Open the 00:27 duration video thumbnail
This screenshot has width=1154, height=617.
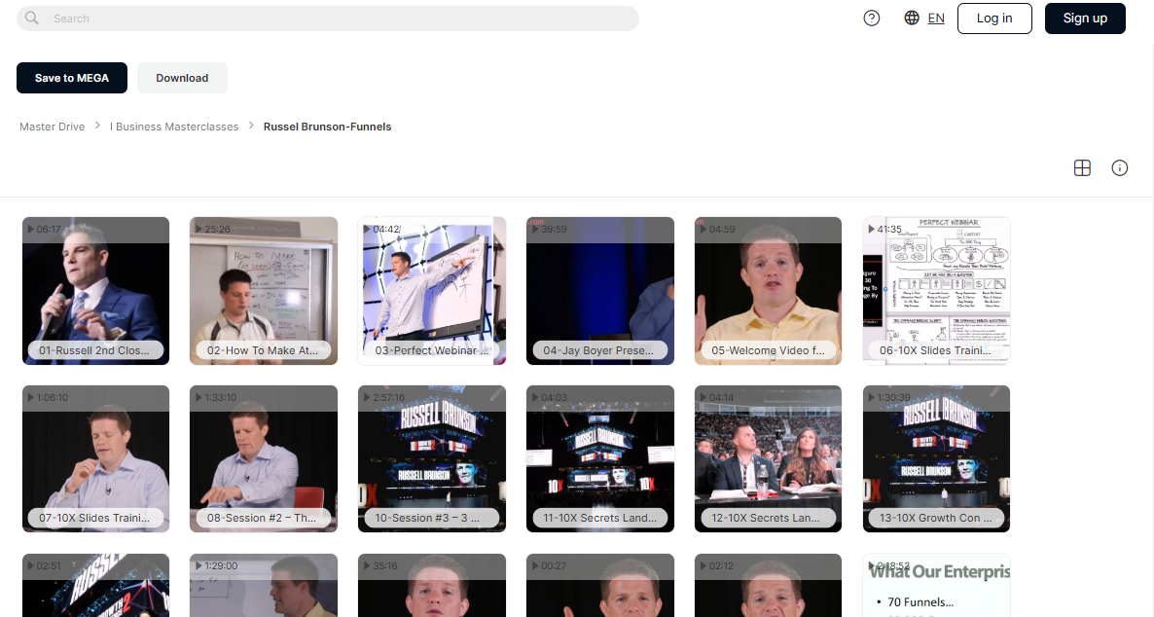click(x=599, y=585)
